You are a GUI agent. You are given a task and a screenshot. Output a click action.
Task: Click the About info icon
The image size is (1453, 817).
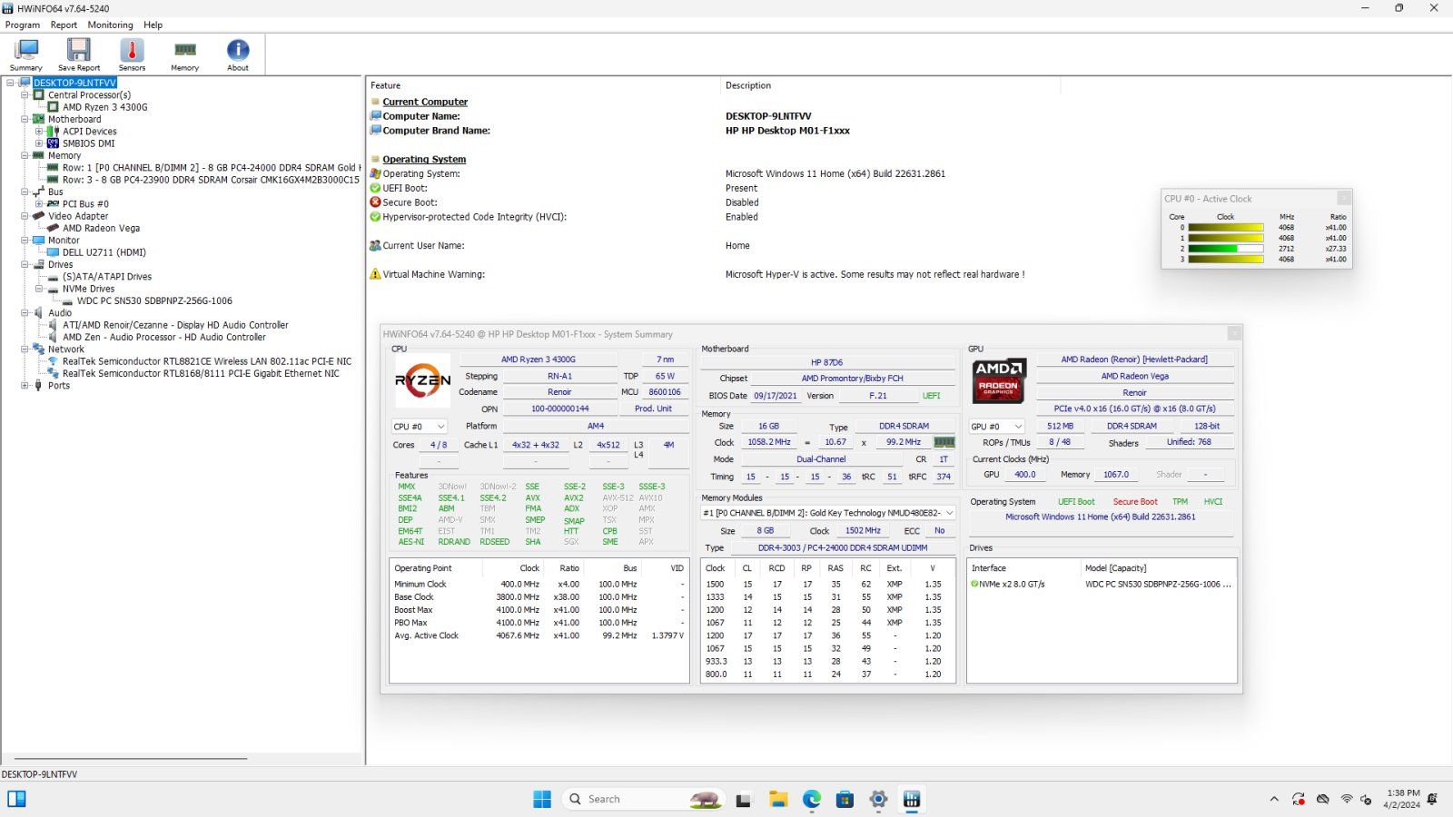click(238, 54)
